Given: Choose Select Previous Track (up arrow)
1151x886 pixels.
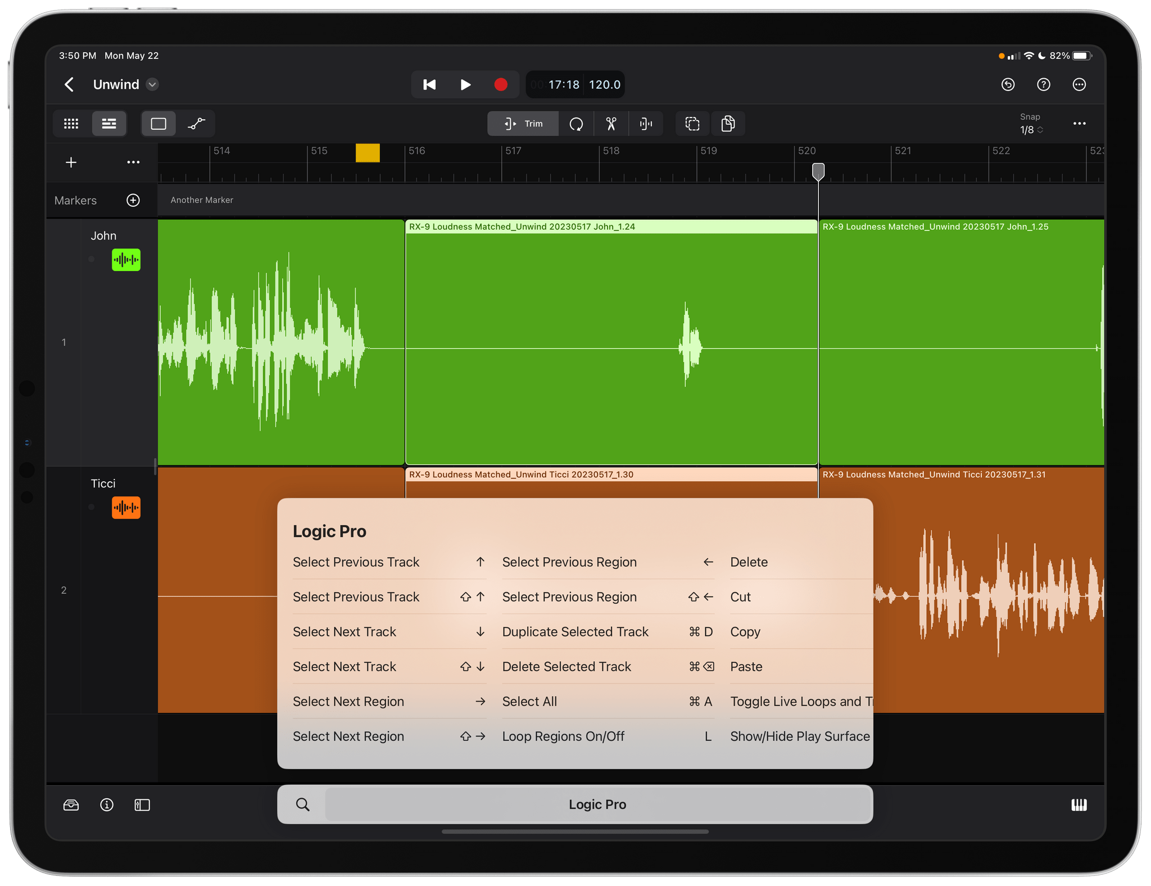Looking at the screenshot, I should click(389, 562).
